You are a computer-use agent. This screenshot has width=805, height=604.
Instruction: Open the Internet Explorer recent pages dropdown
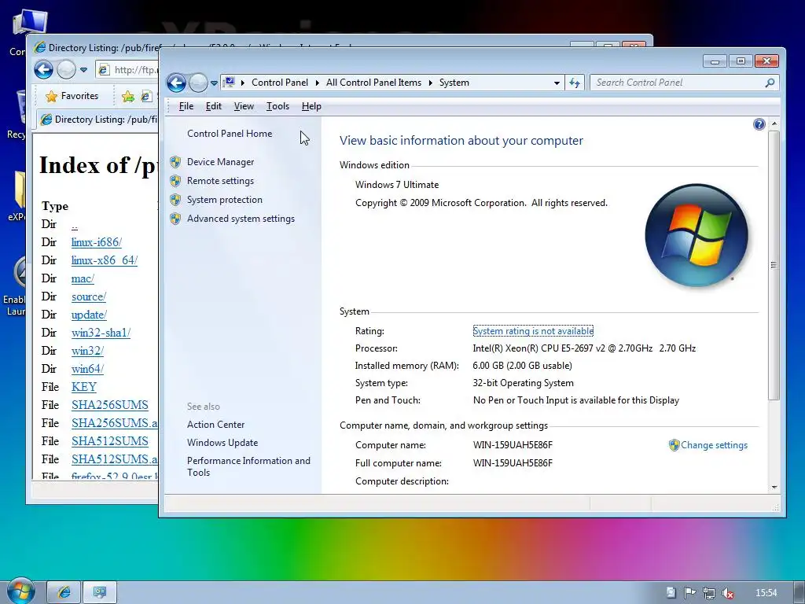click(x=83, y=70)
